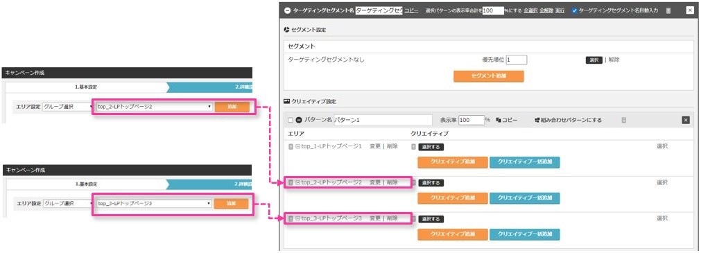This screenshot has width=701, height=253.
Task: Click 削除 link for top_3-LPトップページ3
Action: click(392, 218)
